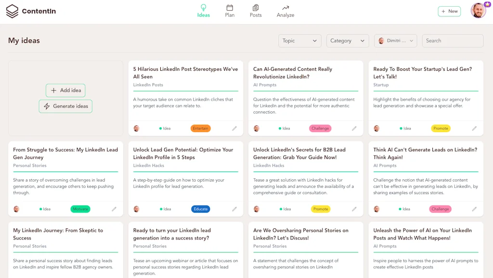Viewport: 493px width, 278px height.
Task: Click the Add idea button
Action: (66, 91)
